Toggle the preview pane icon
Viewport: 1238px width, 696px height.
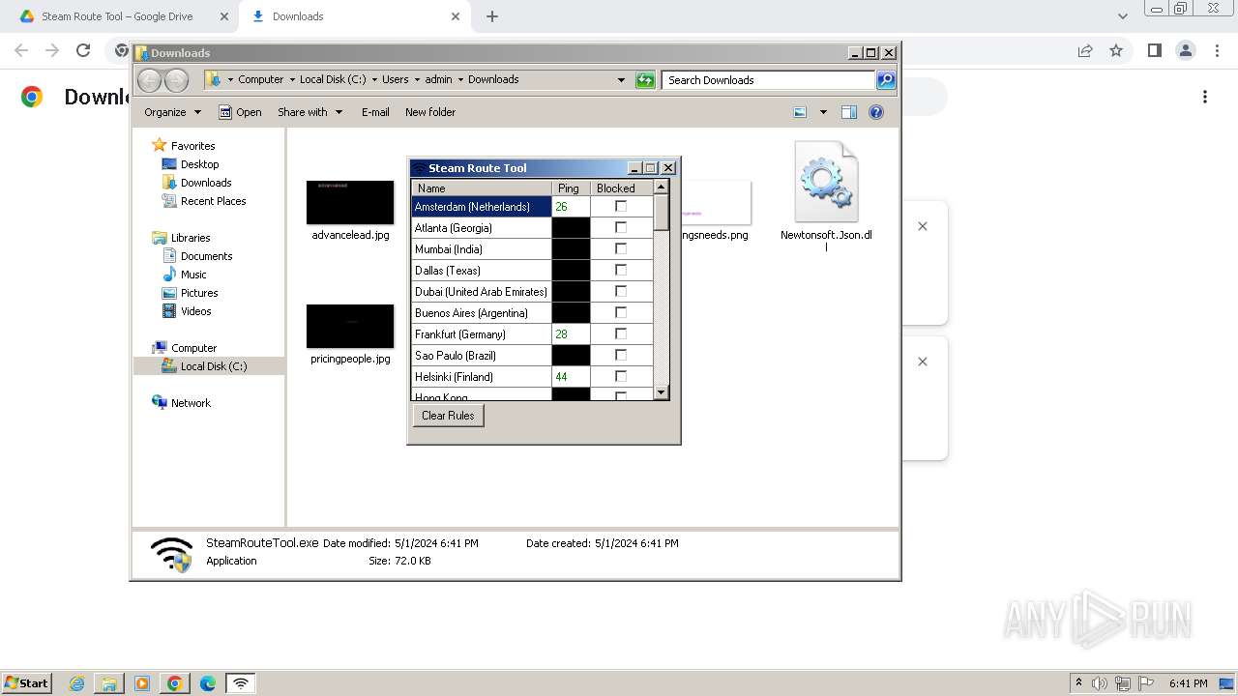click(x=848, y=112)
